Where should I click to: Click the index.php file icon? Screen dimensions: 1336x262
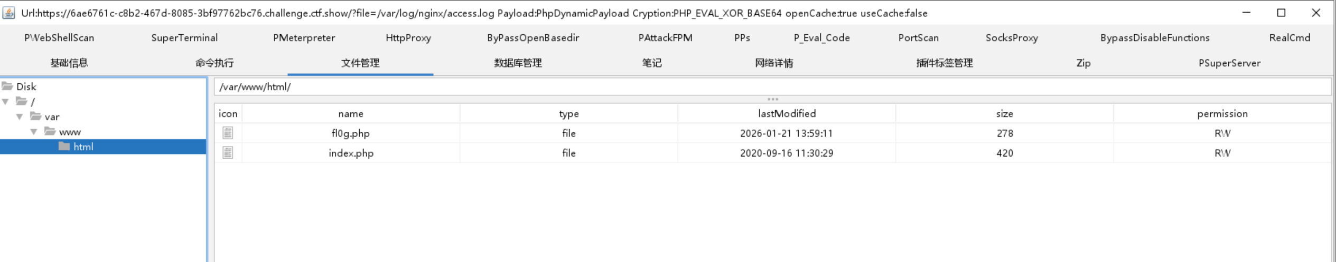(x=228, y=153)
